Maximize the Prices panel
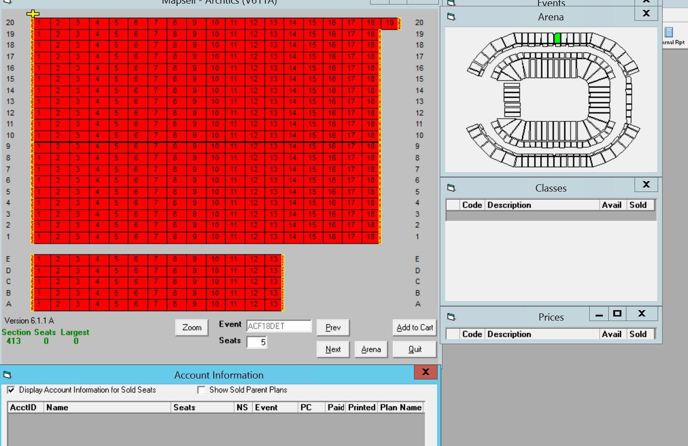The width and height of the screenshot is (688, 446). [617, 313]
